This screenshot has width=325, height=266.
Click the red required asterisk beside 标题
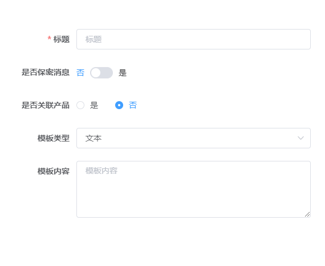(50, 39)
